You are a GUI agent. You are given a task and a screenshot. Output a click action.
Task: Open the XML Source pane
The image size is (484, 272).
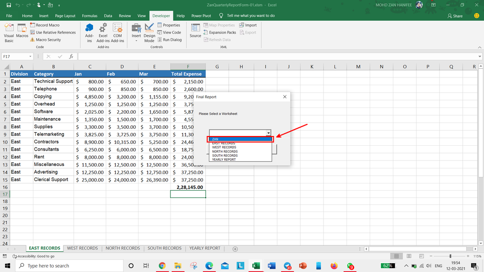pyautogui.click(x=195, y=30)
